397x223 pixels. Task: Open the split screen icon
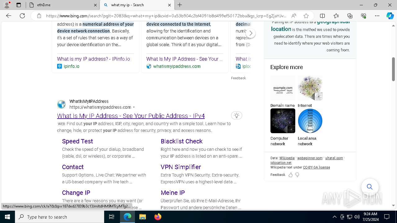[322, 16]
